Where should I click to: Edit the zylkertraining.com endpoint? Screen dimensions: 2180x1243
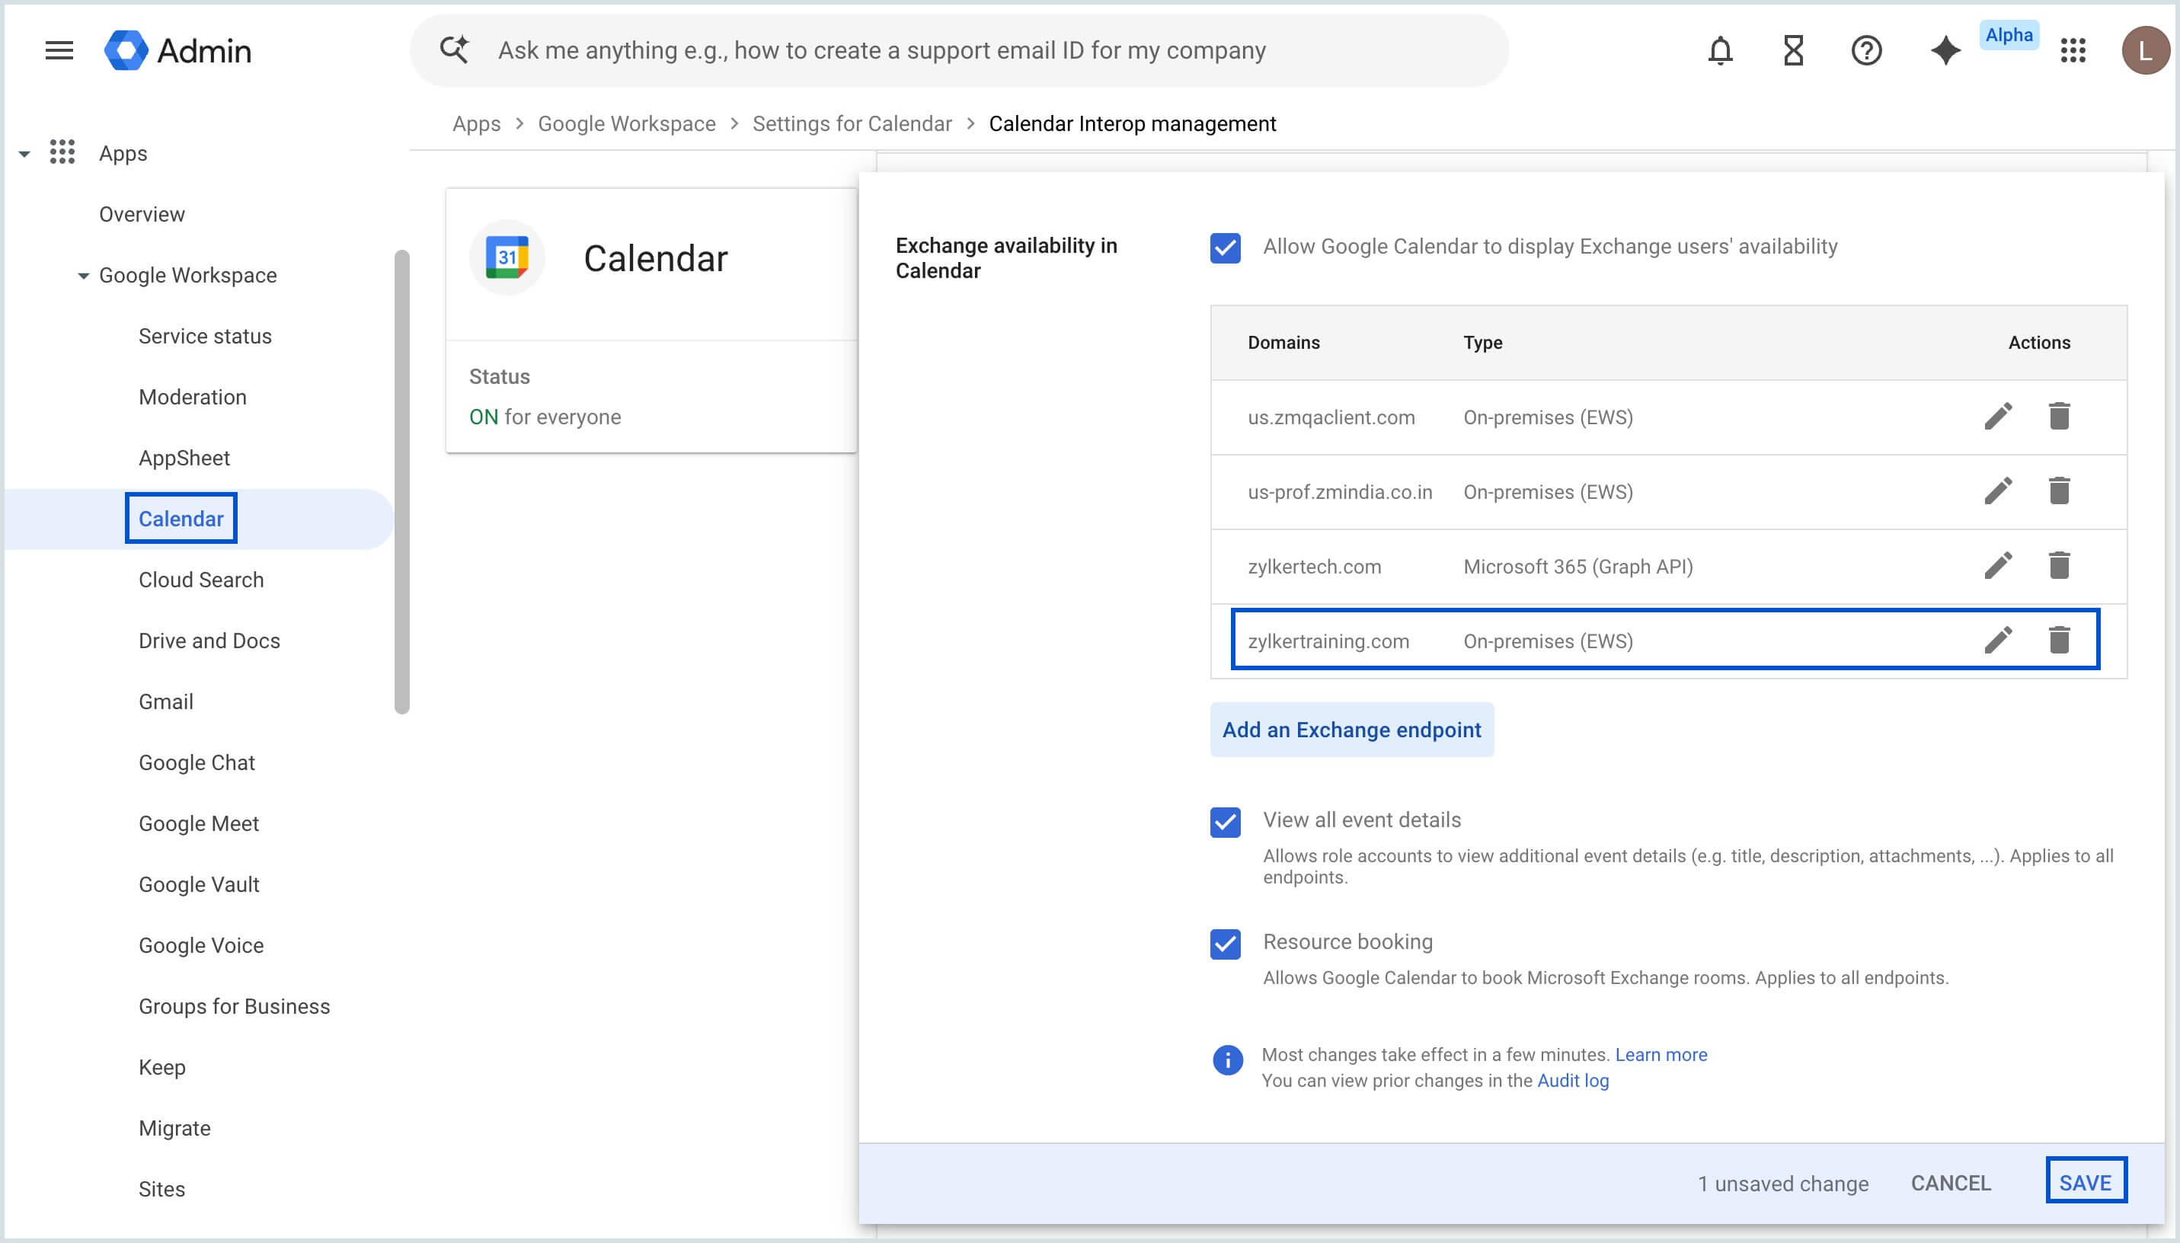(x=1998, y=640)
